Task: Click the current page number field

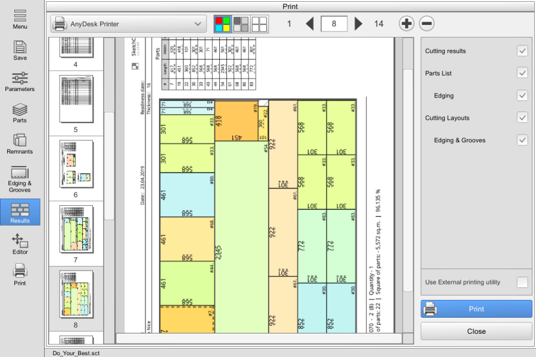Action: click(x=334, y=24)
